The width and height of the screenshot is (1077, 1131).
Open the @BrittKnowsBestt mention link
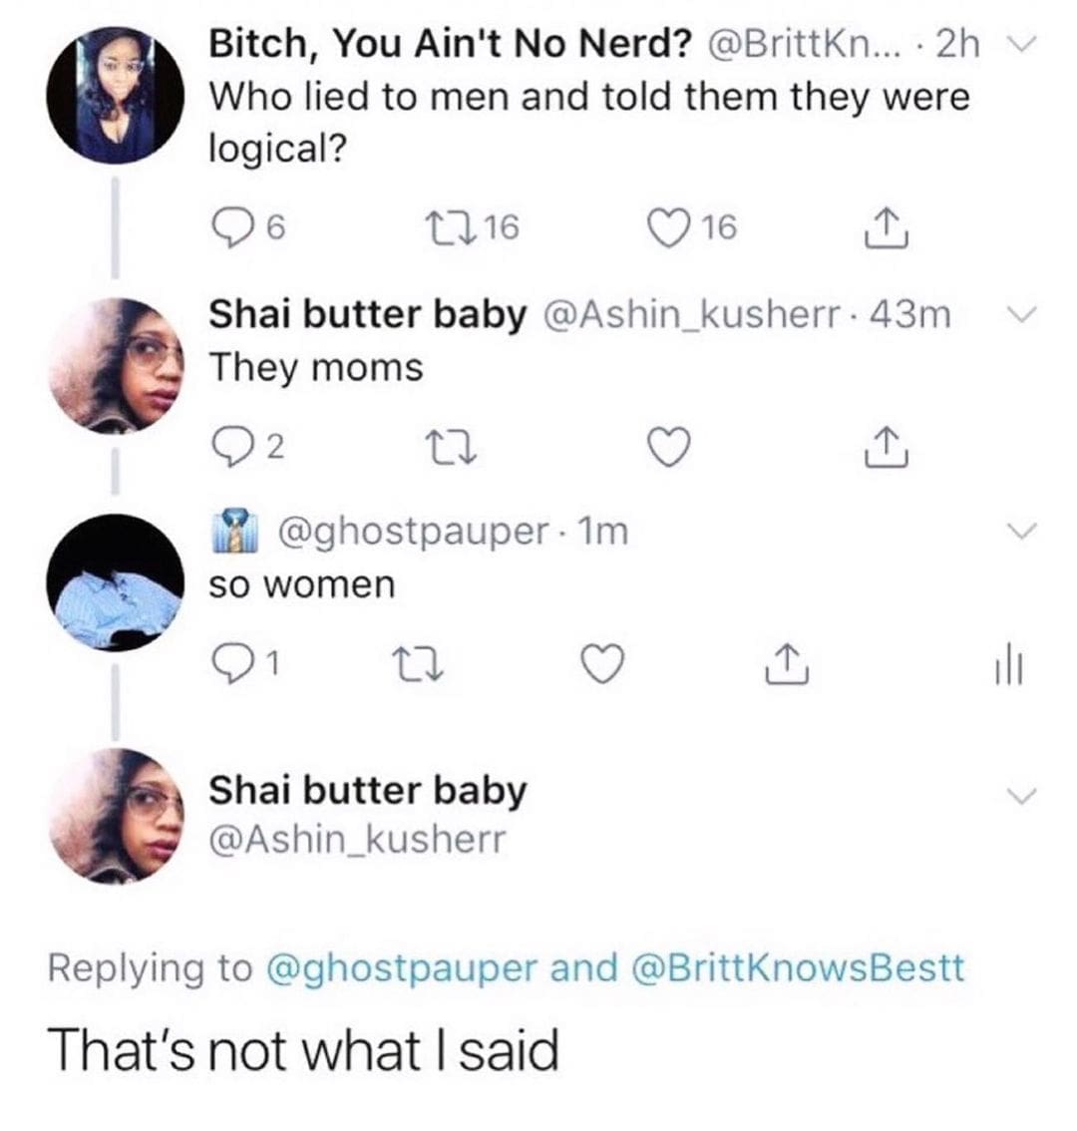point(798,967)
